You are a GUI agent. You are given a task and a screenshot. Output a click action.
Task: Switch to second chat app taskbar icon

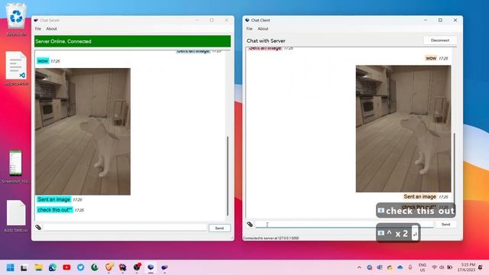pyautogui.click(x=164, y=267)
